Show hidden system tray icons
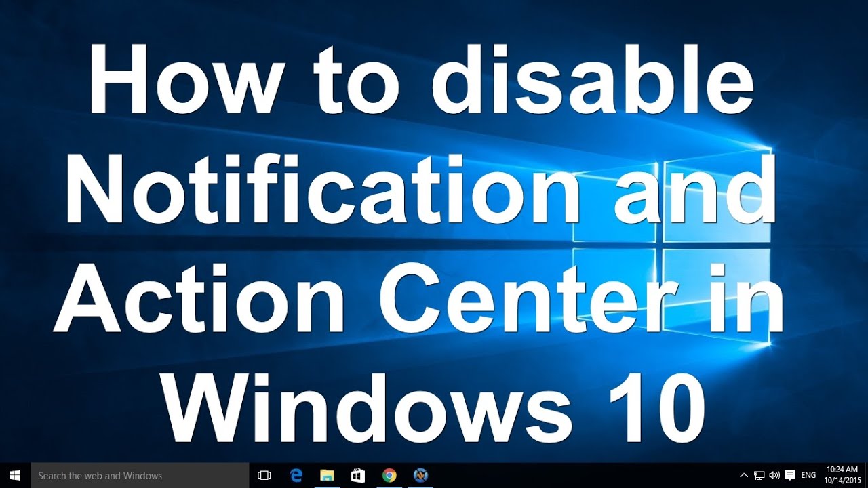 744,475
